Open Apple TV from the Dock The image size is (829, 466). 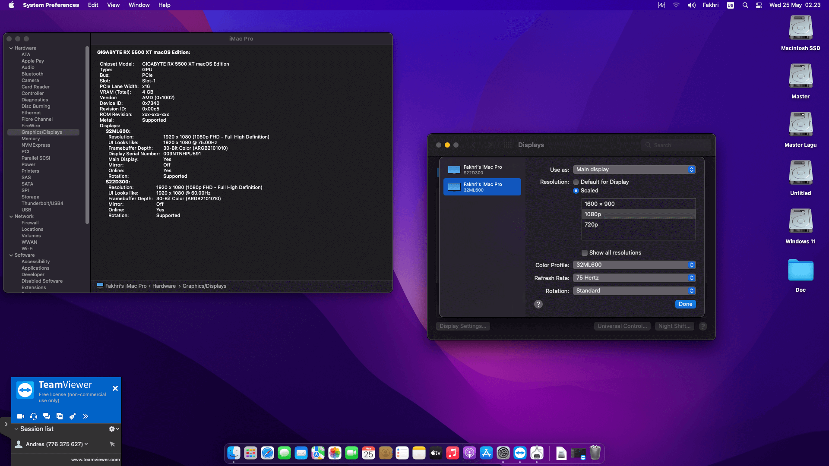click(x=436, y=453)
